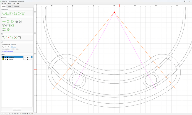Screen dimensions: 192x115
Task: Activate the Trim Vectors scissors tool
Action: pyautogui.click(x=15, y=38)
